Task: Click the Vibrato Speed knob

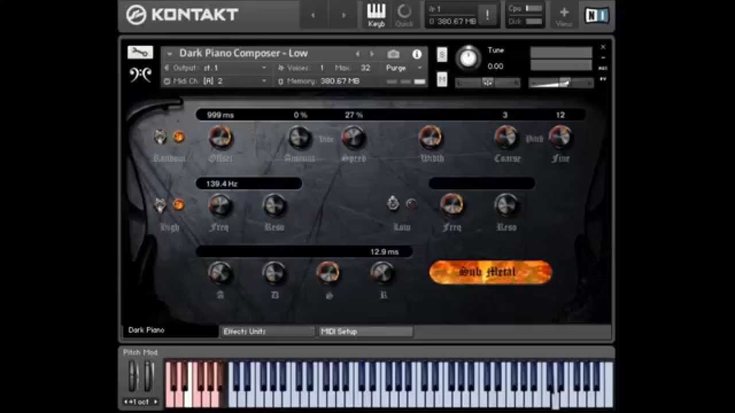Action: (353, 137)
